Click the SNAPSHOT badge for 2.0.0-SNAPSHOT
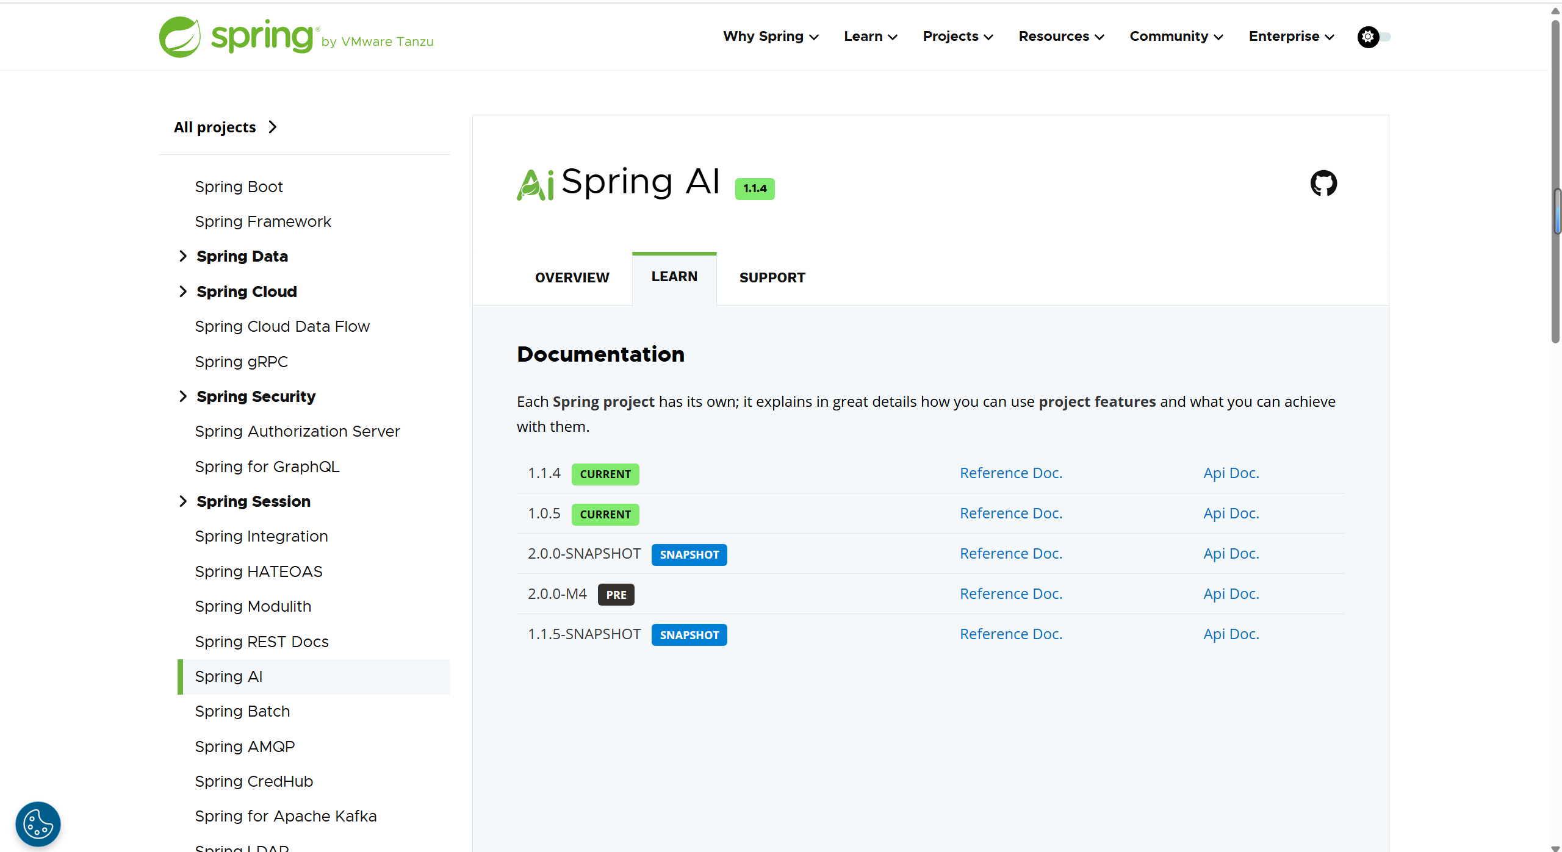 click(689, 554)
